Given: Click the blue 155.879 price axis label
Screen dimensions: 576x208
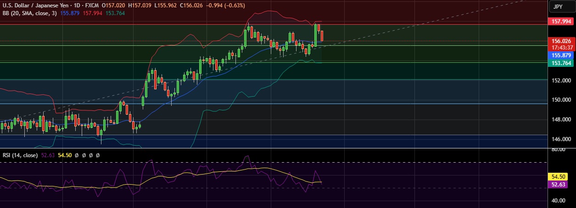Looking at the screenshot, I should click(x=561, y=55).
